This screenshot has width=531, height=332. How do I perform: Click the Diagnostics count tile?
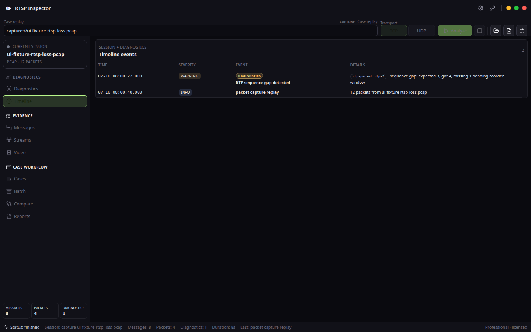[73, 311]
